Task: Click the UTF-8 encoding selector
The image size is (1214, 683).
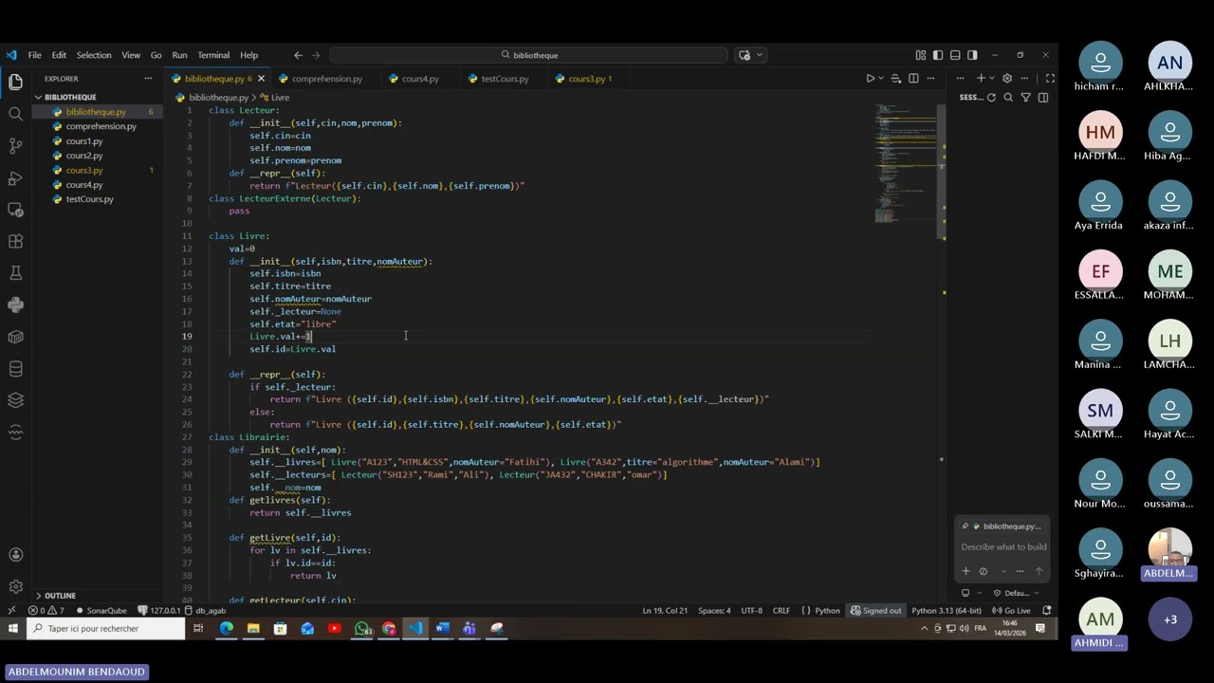Action: pyautogui.click(x=751, y=611)
